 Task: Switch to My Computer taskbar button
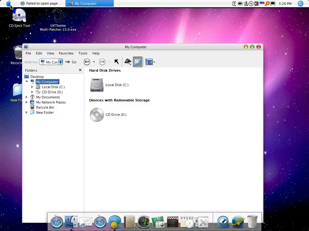point(89,3)
